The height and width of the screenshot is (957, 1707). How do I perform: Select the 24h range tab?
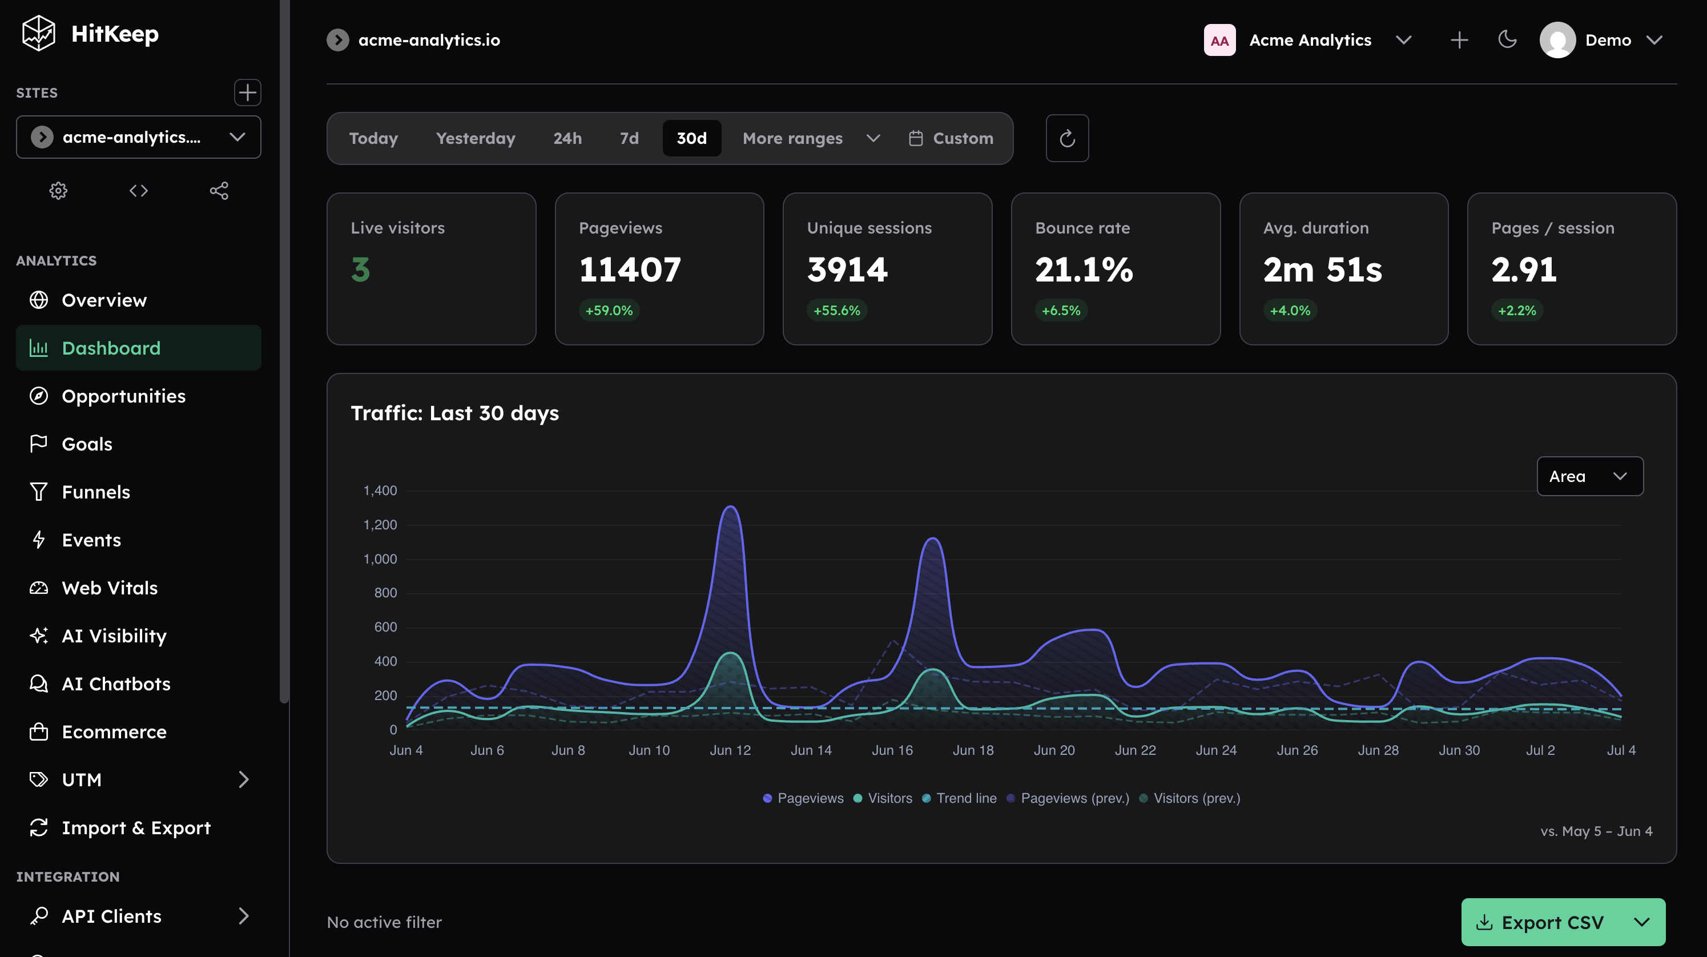coord(567,139)
